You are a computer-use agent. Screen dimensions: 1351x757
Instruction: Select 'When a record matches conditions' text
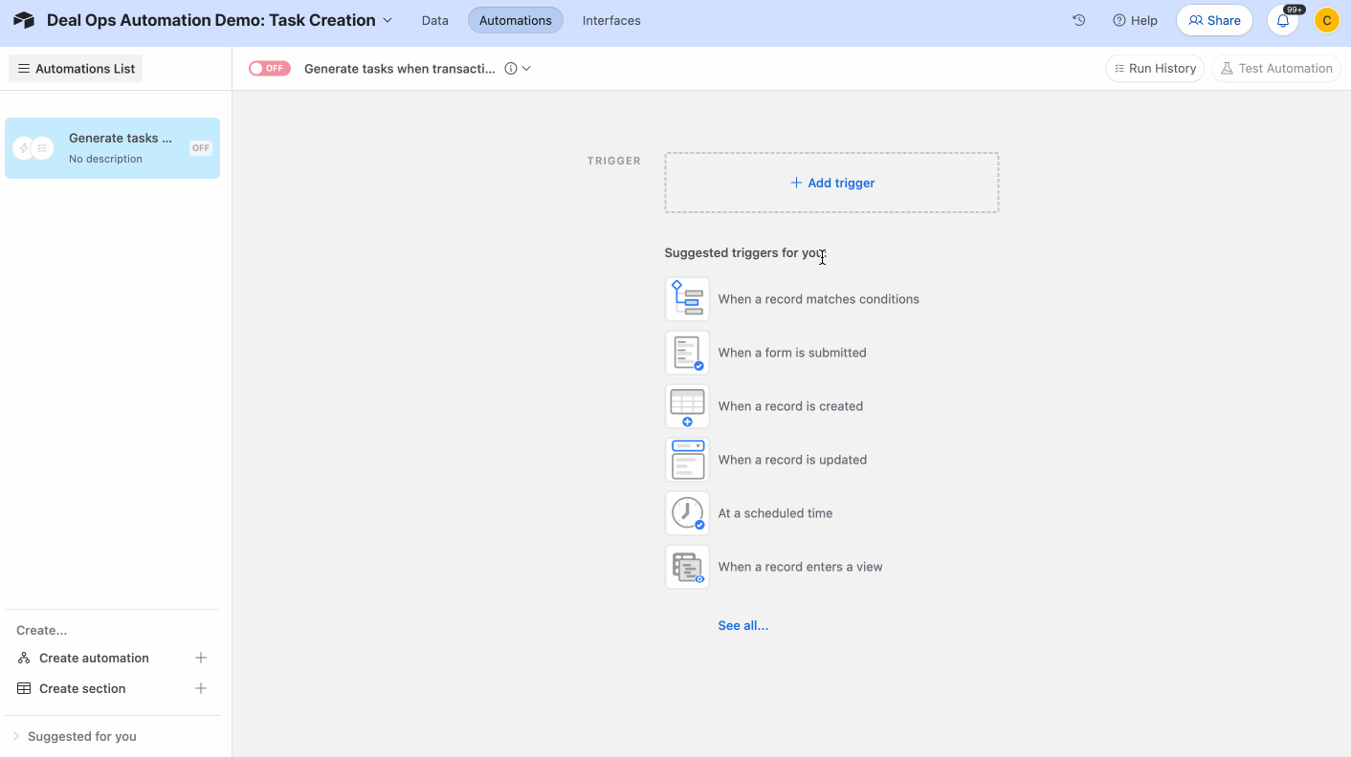pos(818,299)
